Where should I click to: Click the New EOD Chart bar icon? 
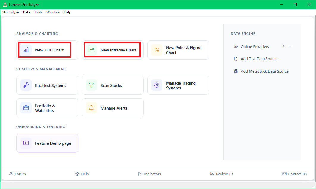tap(26, 50)
